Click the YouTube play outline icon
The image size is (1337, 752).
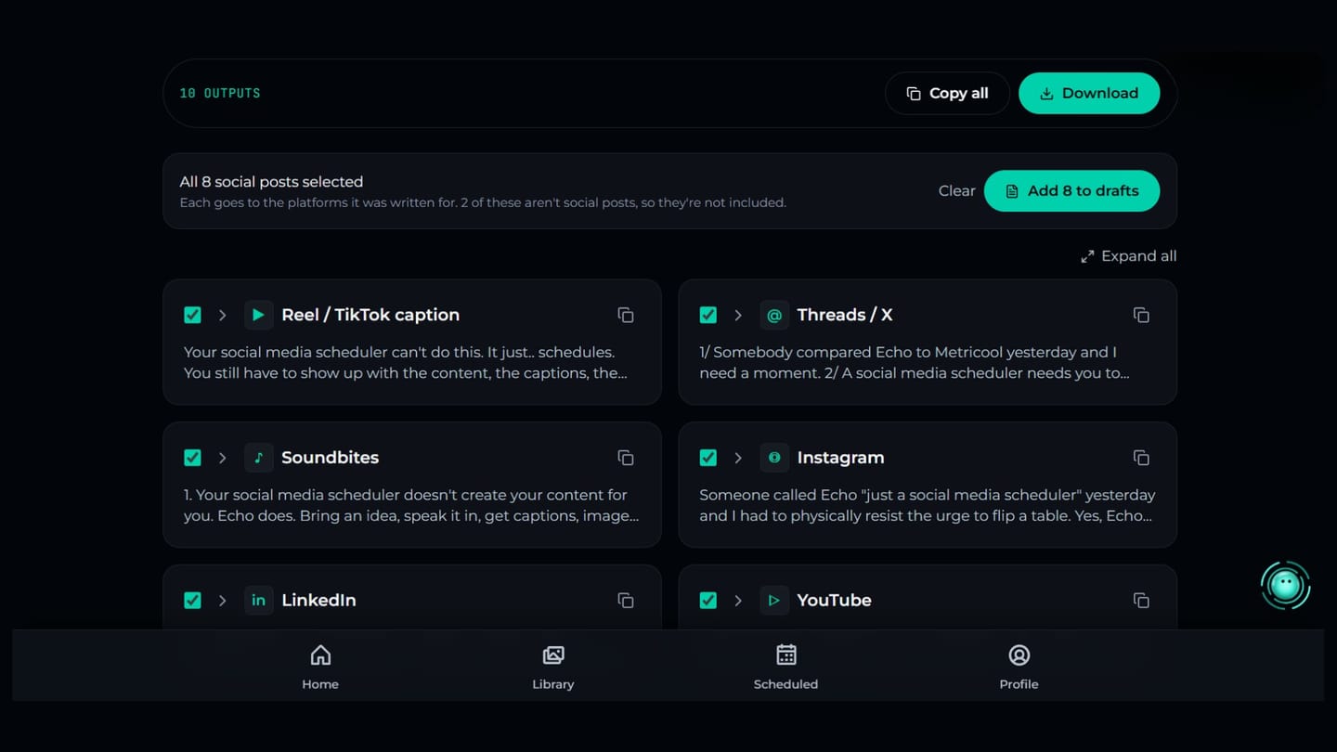point(774,600)
